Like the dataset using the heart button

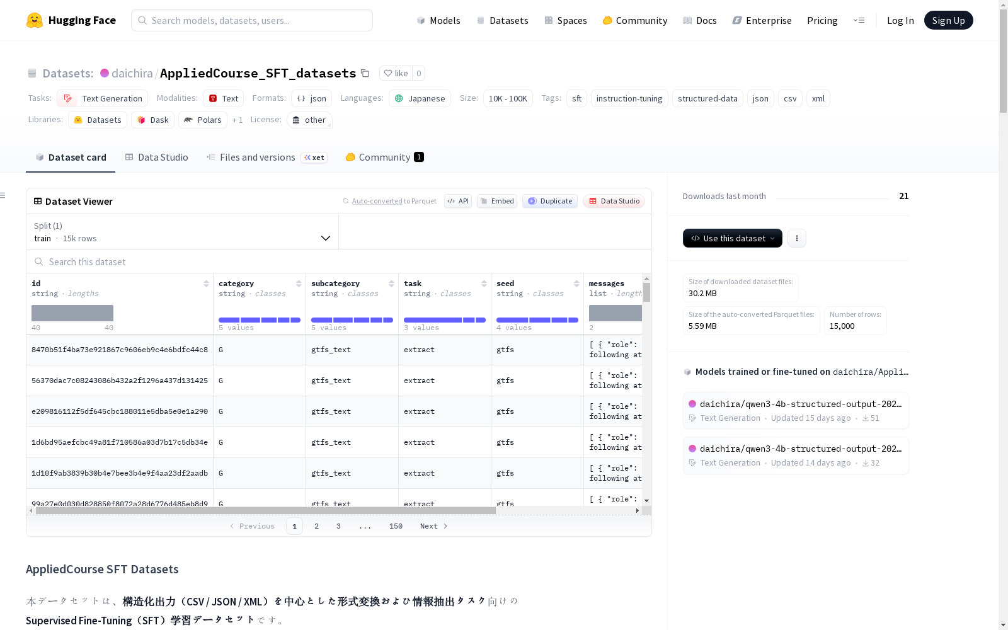tap(396, 73)
